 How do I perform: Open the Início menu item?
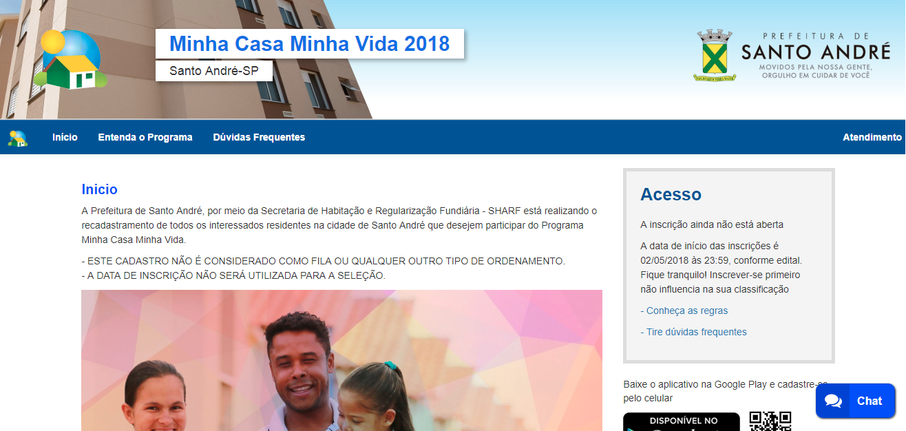click(65, 137)
